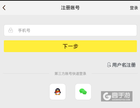The image size is (140, 108).
Task: Click the 第三方账号快速登录 label
Action: tap(70, 74)
